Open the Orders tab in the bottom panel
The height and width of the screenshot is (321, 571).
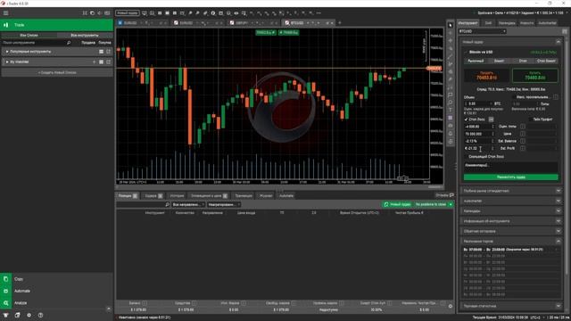pos(153,196)
